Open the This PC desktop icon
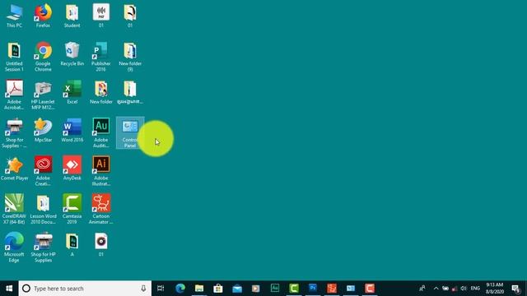The width and height of the screenshot is (527, 296). point(14,16)
